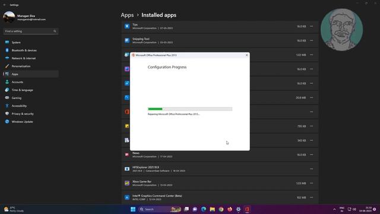Viewport: 380px width, 214px height.
Task: Select Apps in the settings sidebar
Action: (30, 74)
